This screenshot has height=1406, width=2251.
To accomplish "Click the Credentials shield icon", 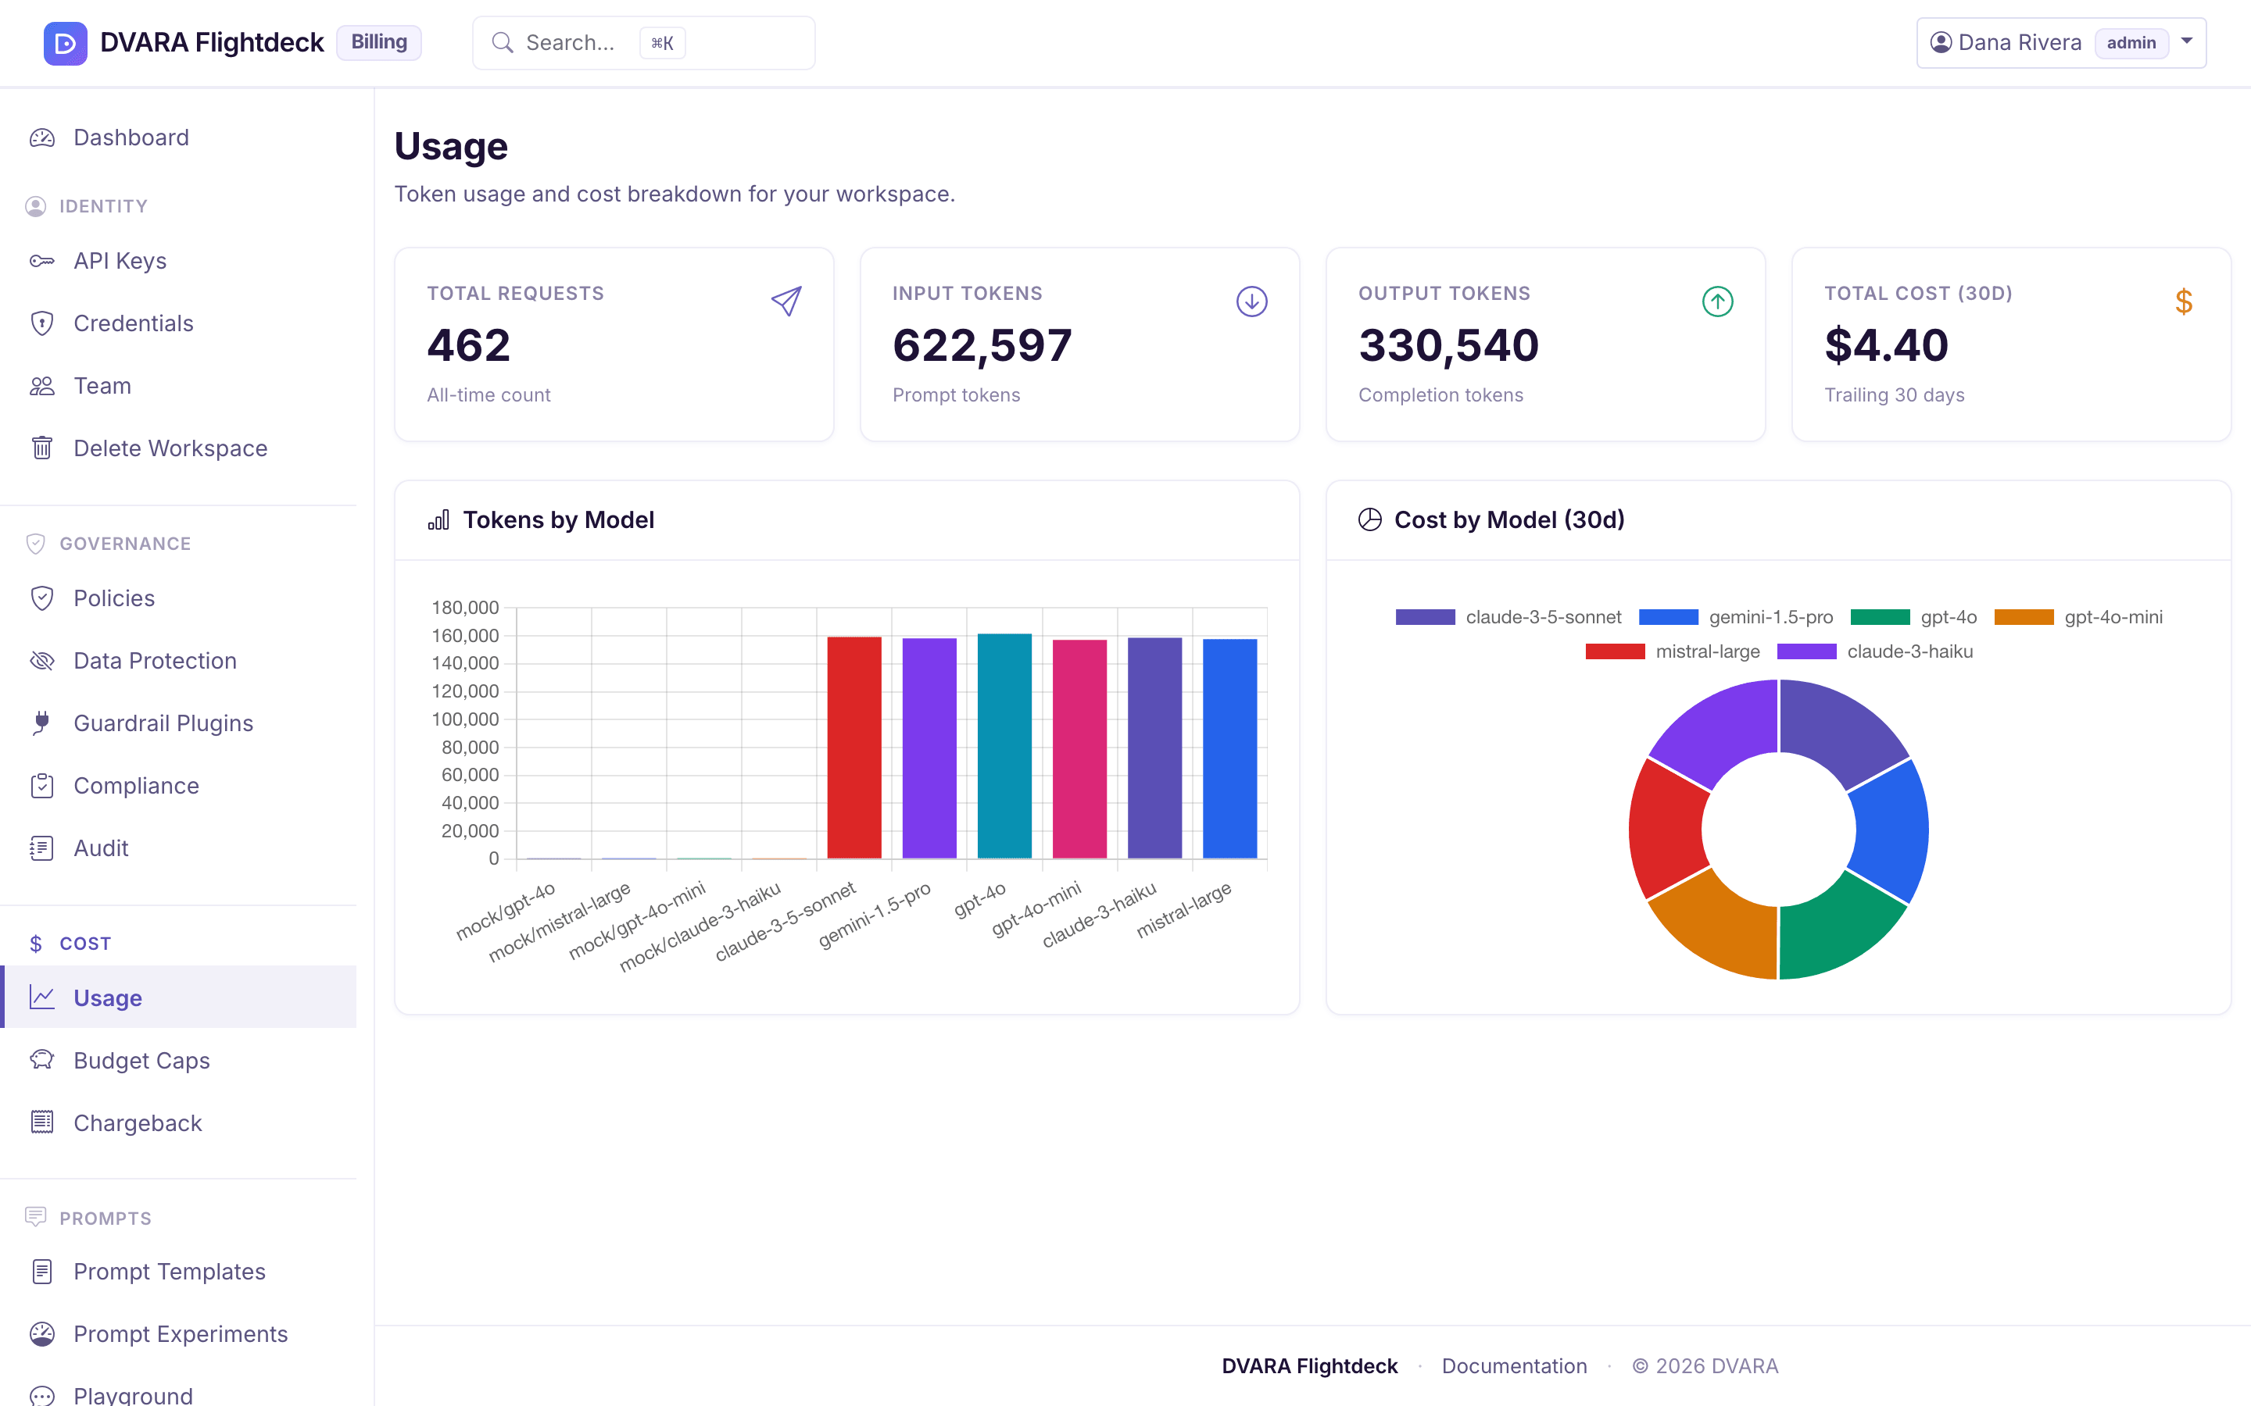I will point(42,323).
